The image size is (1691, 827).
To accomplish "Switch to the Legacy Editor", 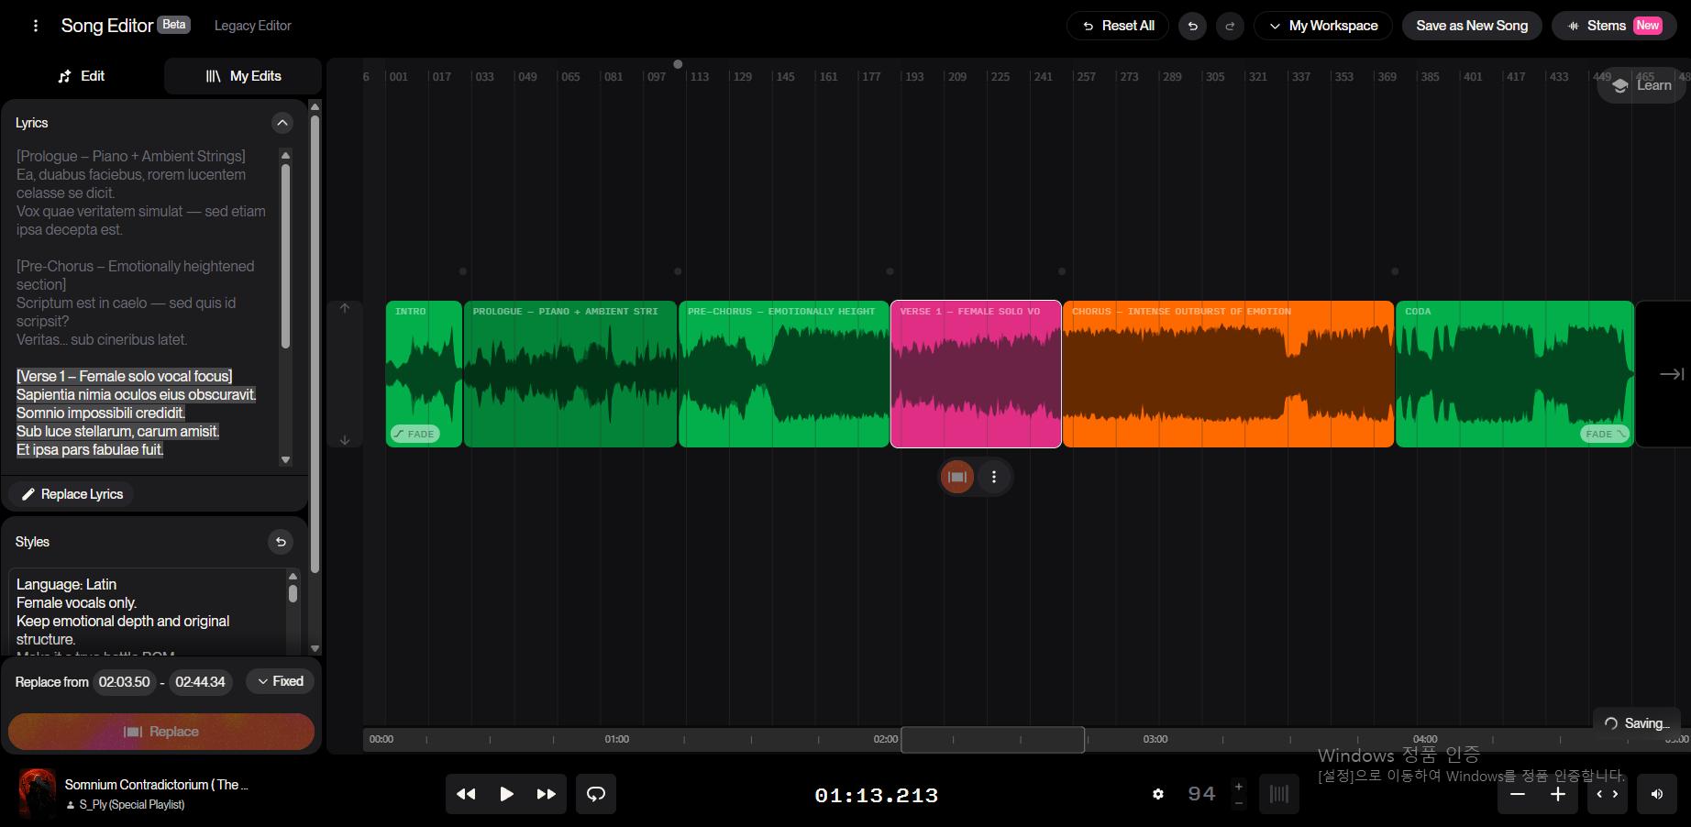I will [x=252, y=26].
